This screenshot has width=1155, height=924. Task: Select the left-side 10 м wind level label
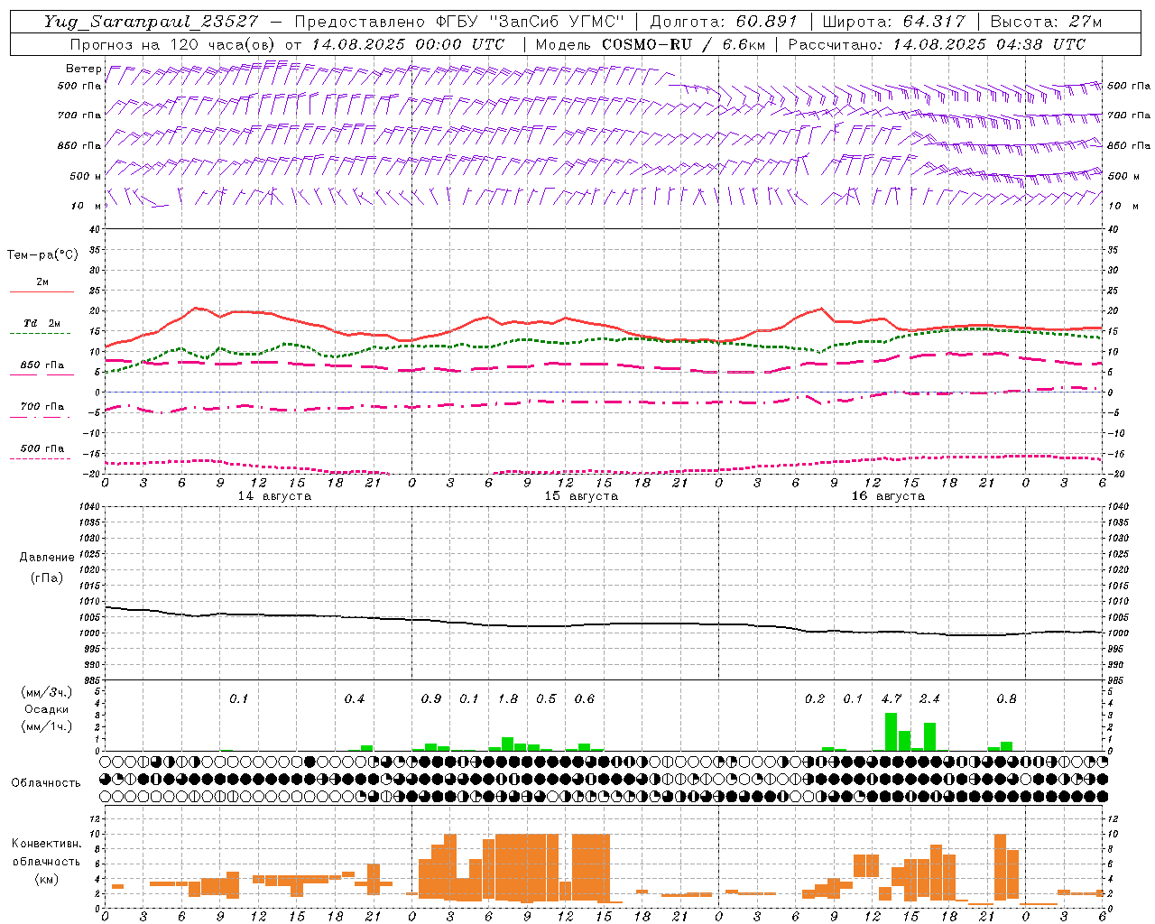coord(87,206)
